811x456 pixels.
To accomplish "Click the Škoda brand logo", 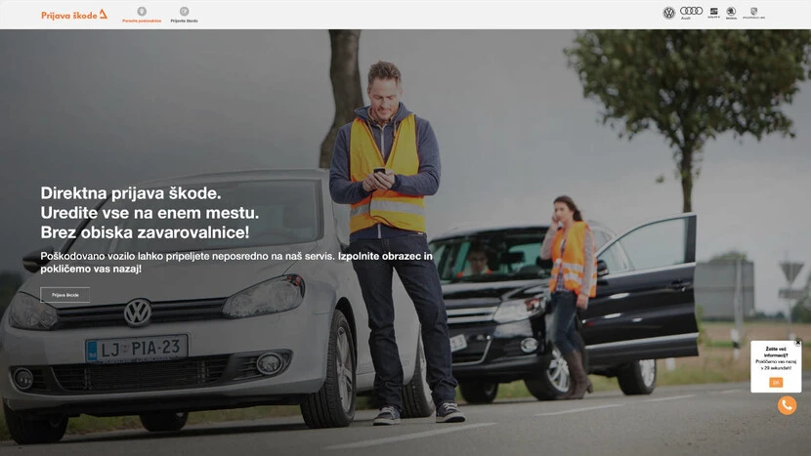I will coord(731,12).
